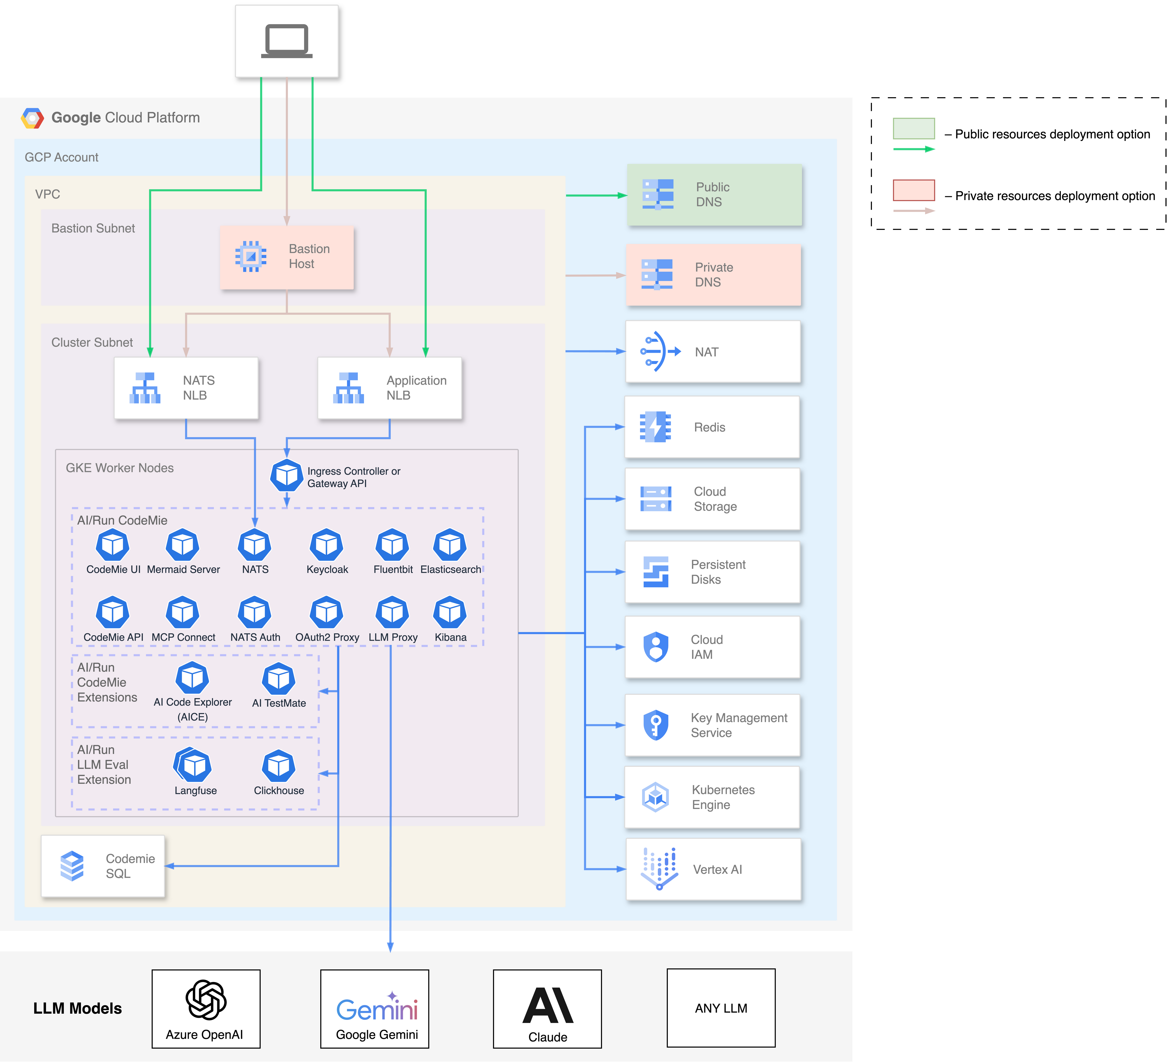This screenshot has width=1167, height=1062.
Task: Click the CodeMie UI pod icon
Action: point(113,545)
